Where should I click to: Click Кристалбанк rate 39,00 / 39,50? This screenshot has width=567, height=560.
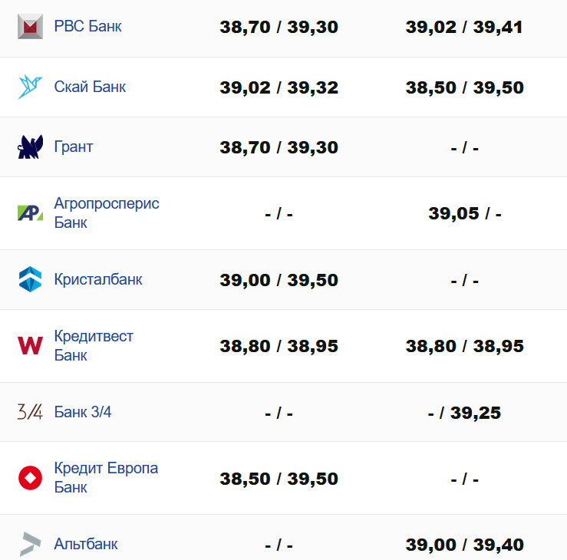coord(279,280)
